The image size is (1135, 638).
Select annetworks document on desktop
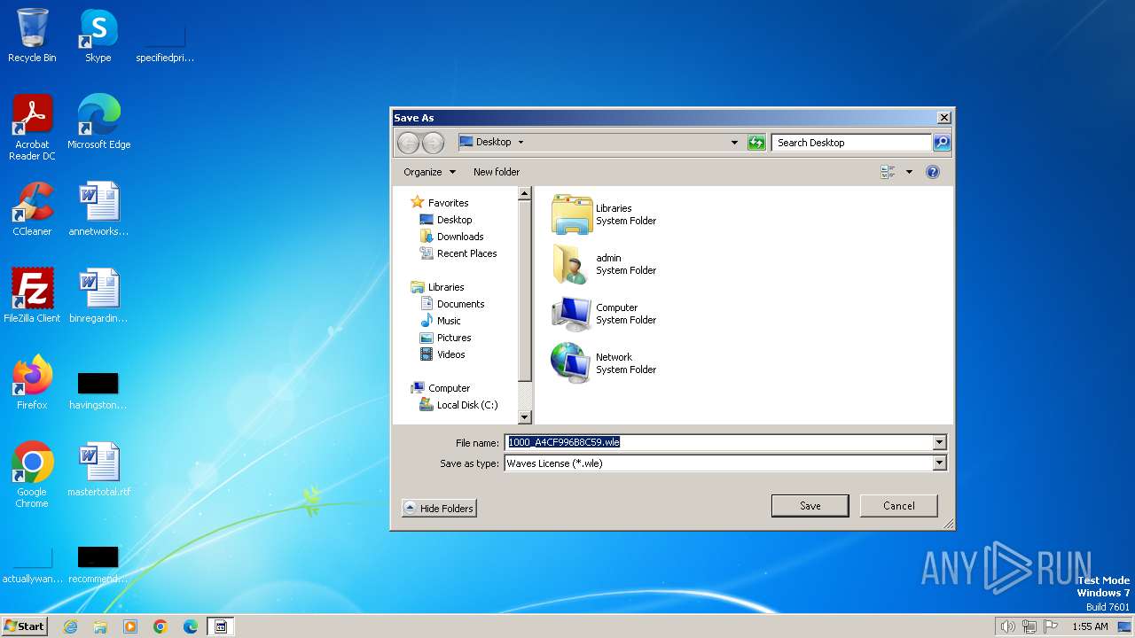(98, 208)
